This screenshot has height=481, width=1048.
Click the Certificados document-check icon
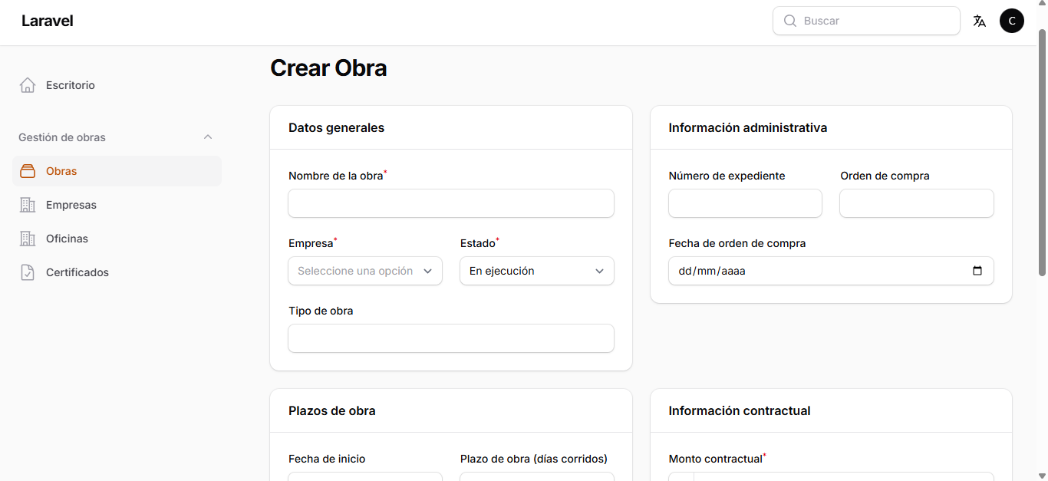28,272
